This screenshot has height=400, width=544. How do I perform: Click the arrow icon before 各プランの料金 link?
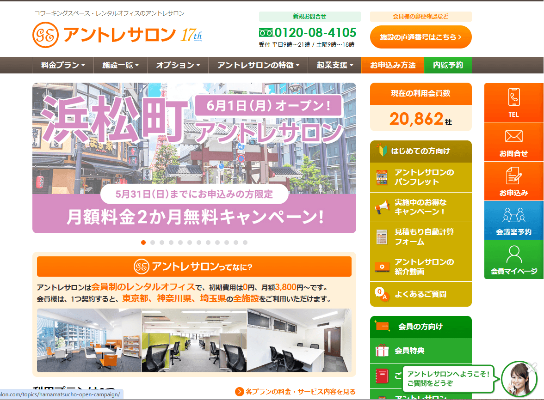click(x=240, y=392)
